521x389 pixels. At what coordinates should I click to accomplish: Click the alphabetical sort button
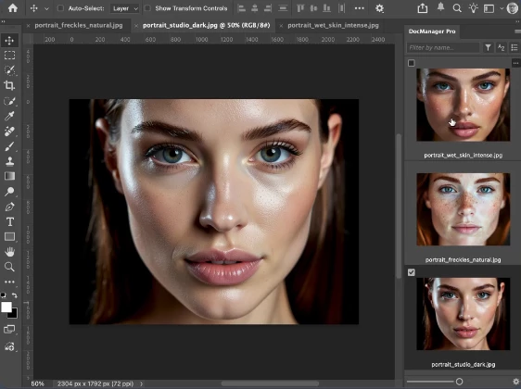501,48
